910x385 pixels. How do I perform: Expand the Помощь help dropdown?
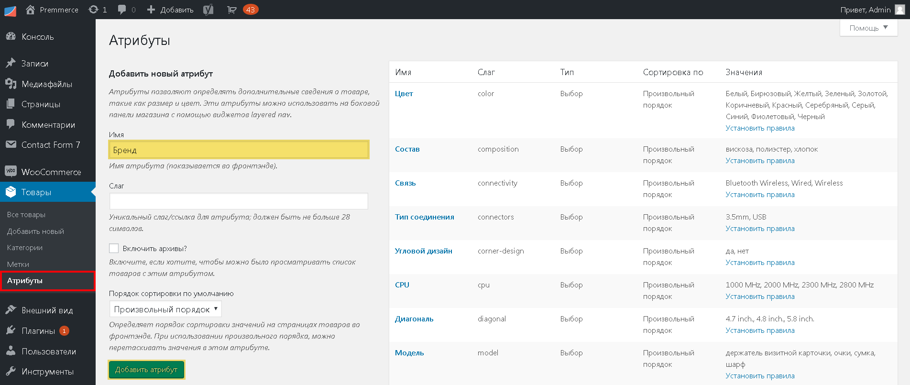pyautogui.click(x=868, y=28)
